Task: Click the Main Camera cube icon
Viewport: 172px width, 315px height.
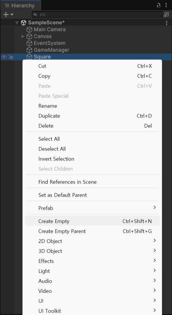Action: pos(30,30)
